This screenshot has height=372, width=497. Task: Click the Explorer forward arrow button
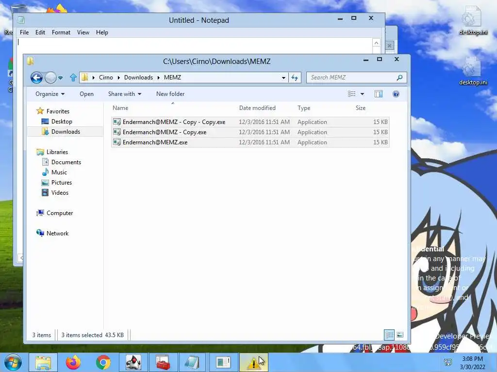point(50,77)
